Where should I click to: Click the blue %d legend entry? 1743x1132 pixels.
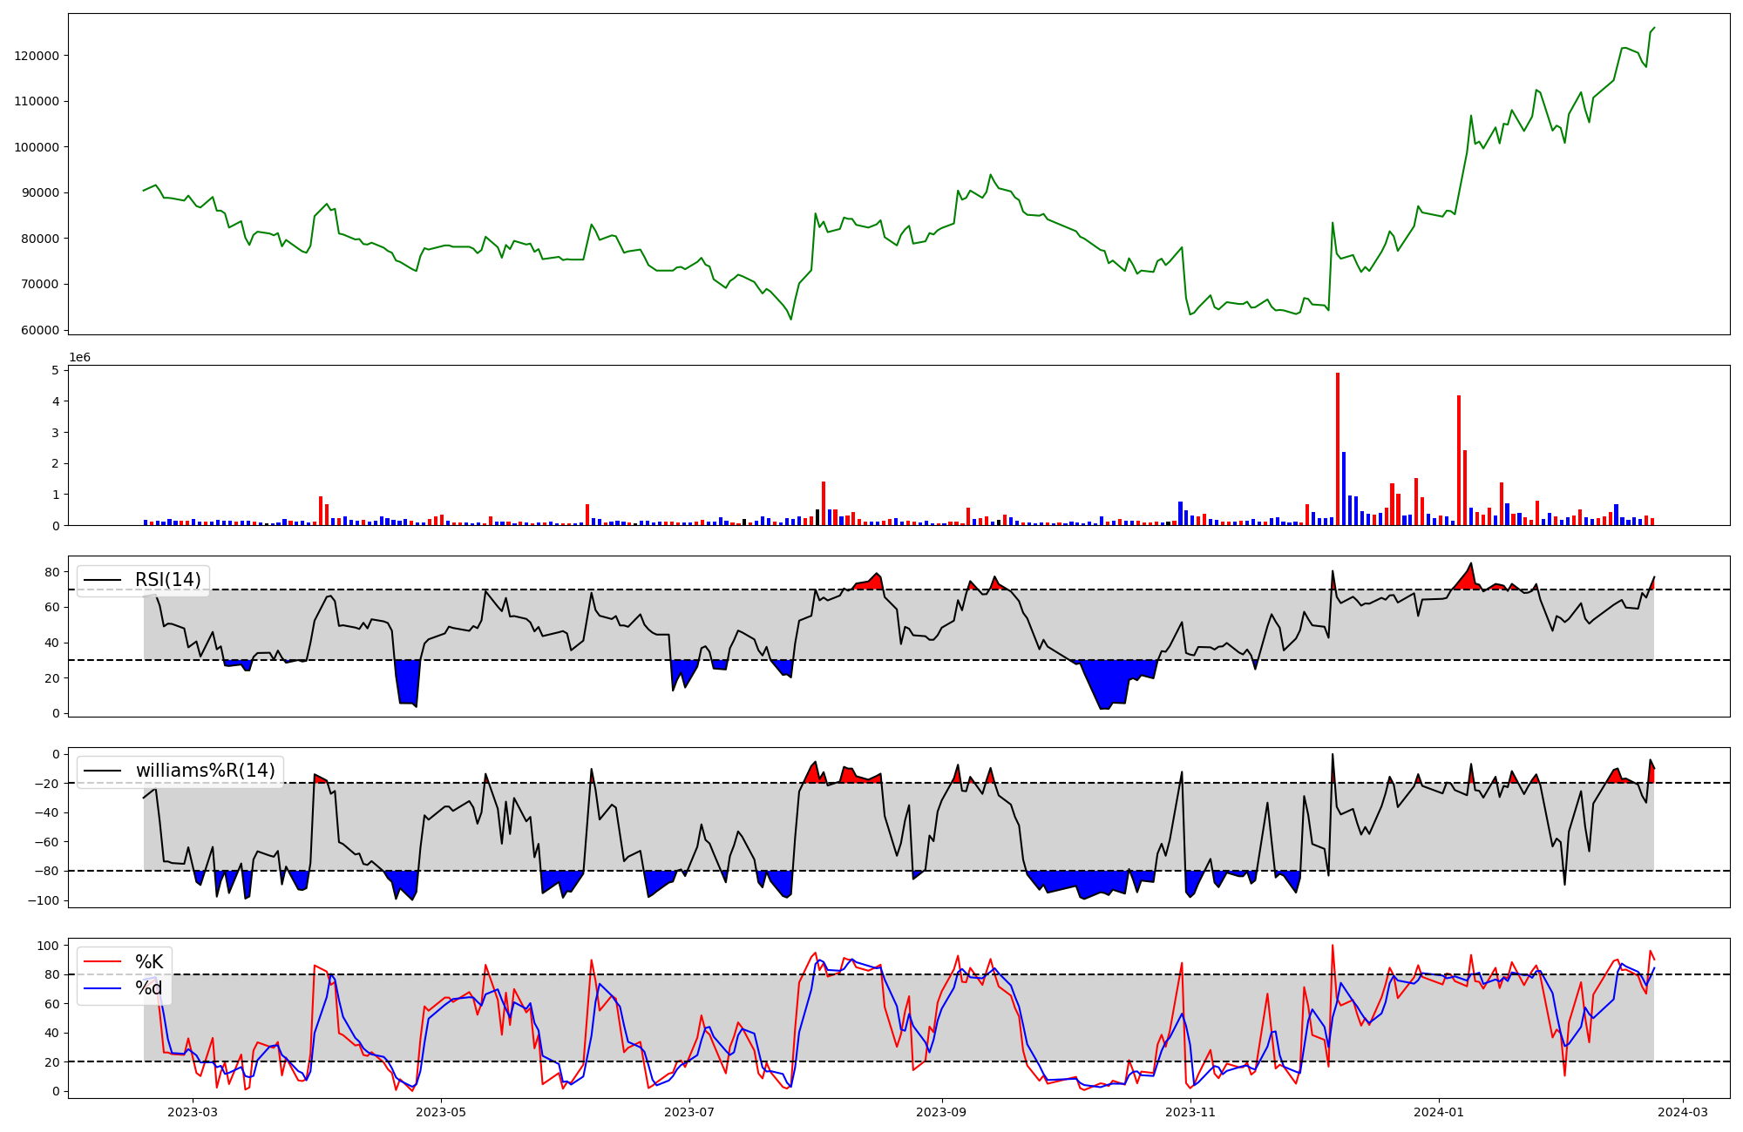pos(148,987)
